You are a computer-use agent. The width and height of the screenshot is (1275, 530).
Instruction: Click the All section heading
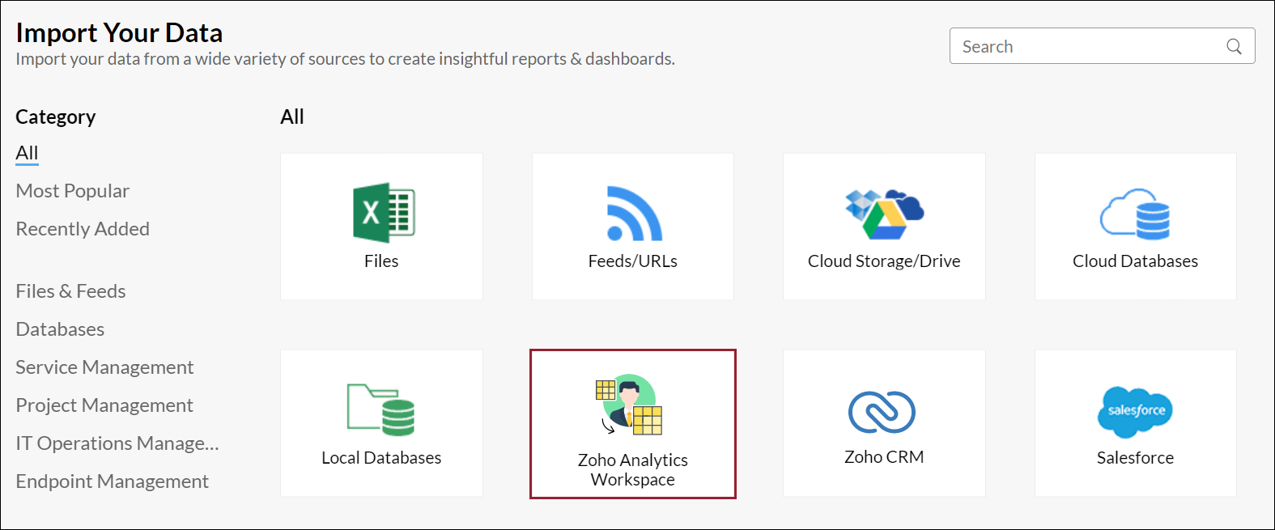point(291,117)
